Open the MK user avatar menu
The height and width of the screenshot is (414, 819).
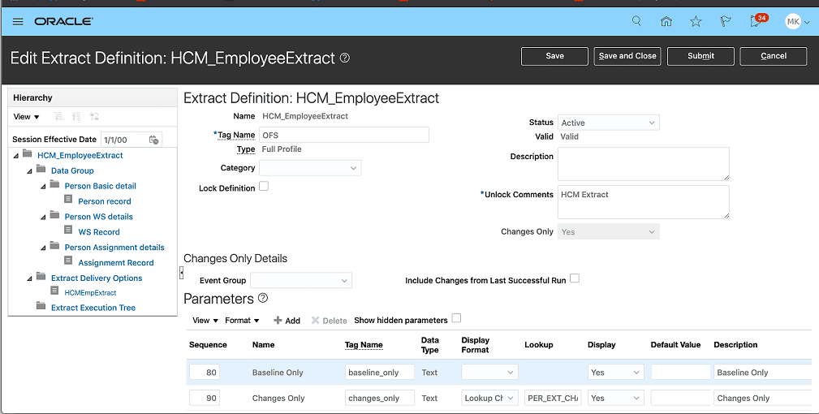tap(797, 21)
